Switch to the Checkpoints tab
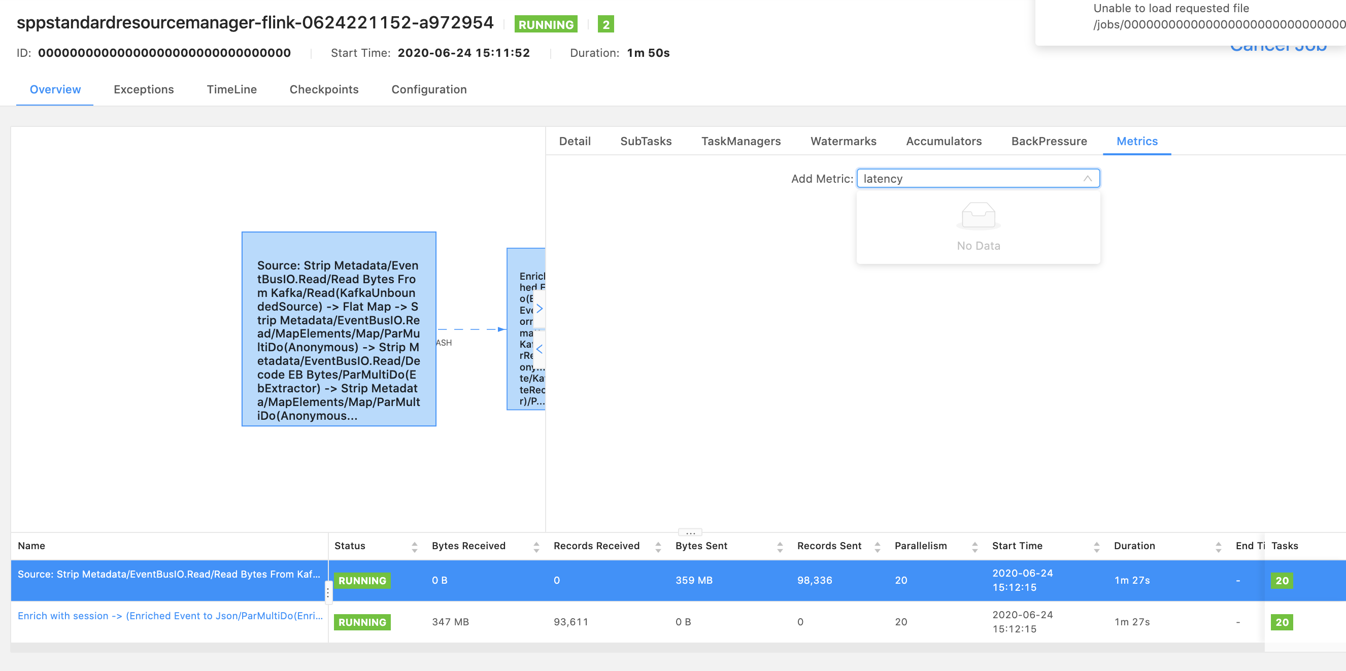This screenshot has height=671, width=1346. pos(324,89)
